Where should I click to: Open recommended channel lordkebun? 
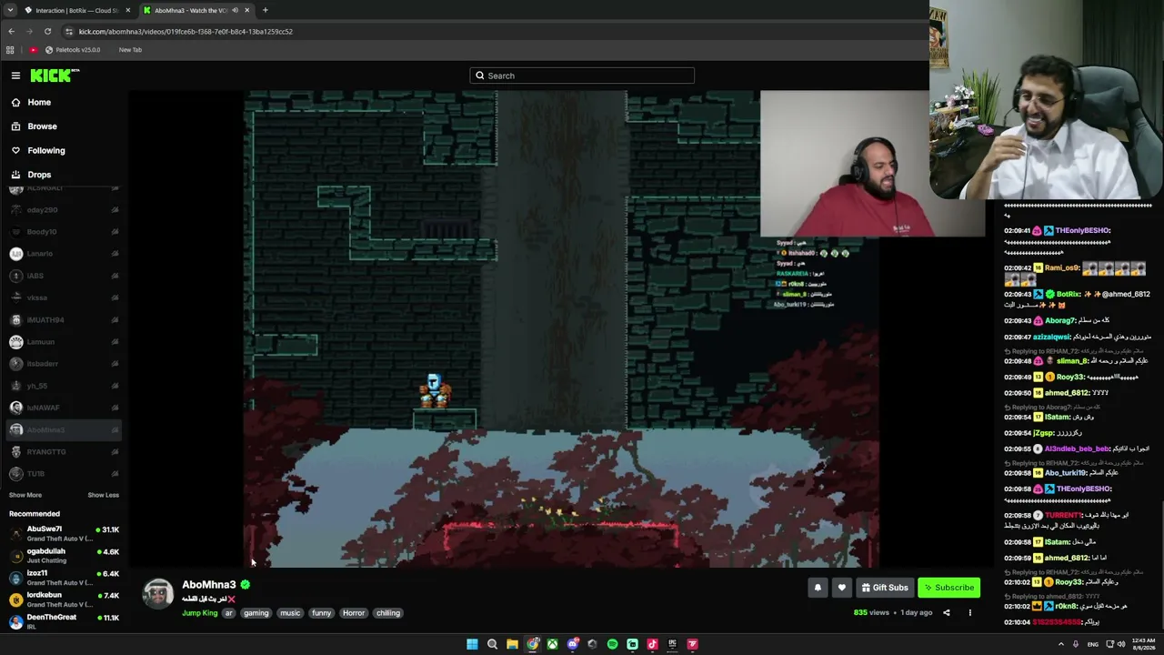tap(64, 600)
